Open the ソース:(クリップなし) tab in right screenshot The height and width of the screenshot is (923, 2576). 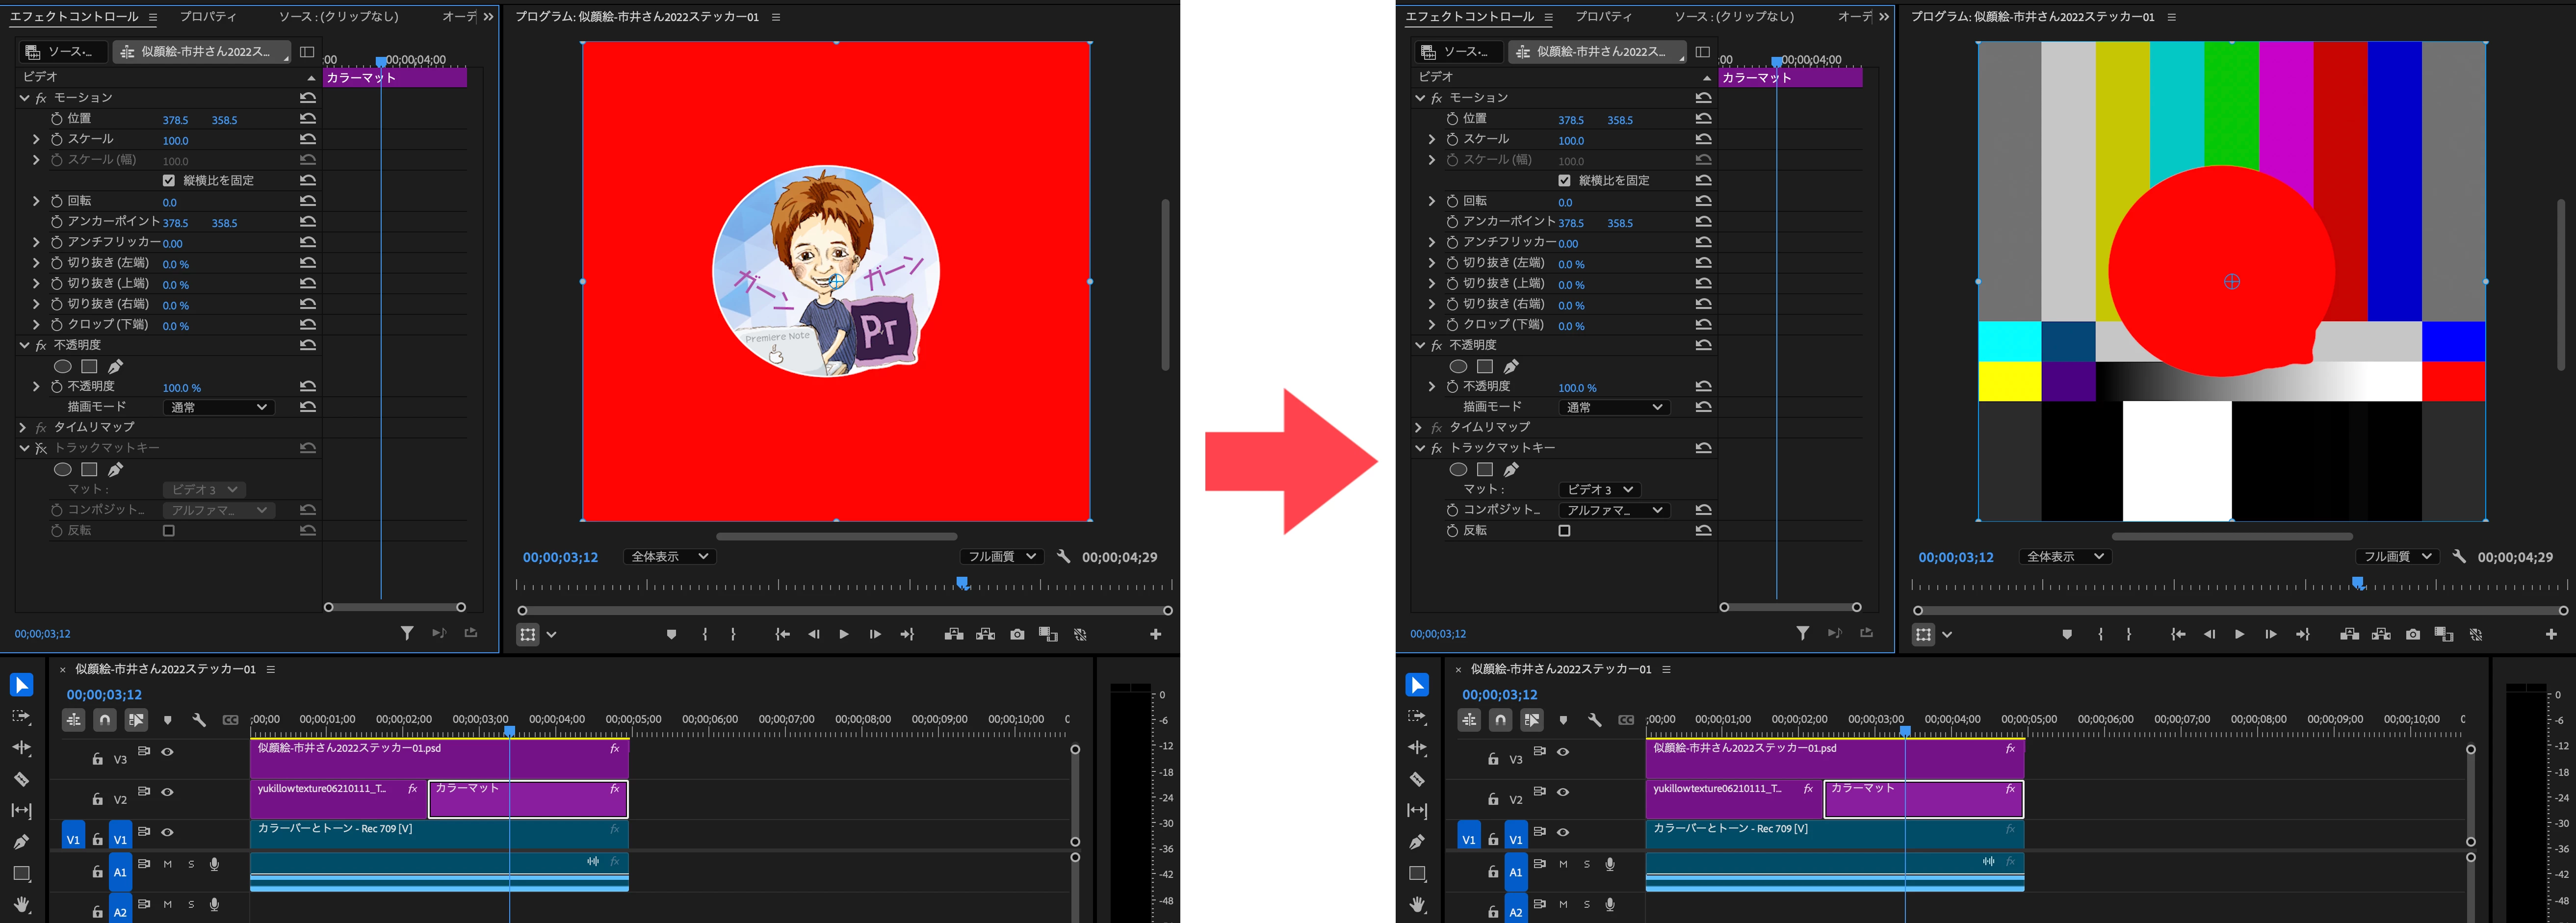click(x=1734, y=17)
